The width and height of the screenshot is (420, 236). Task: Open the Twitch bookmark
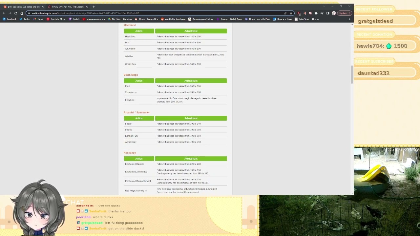pyautogui.click(x=74, y=19)
